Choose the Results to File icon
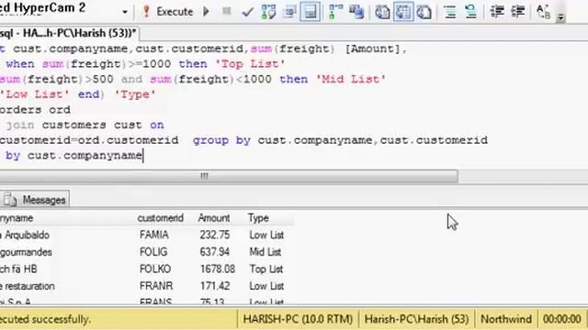Image resolution: width=588 pixels, height=330 pixels. coord(424,12)
